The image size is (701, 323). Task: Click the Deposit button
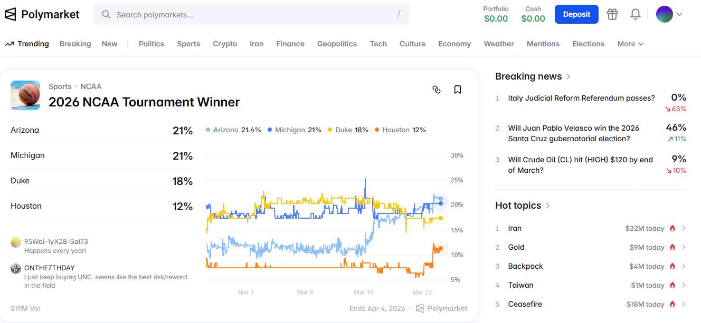[x=576, y=14]
